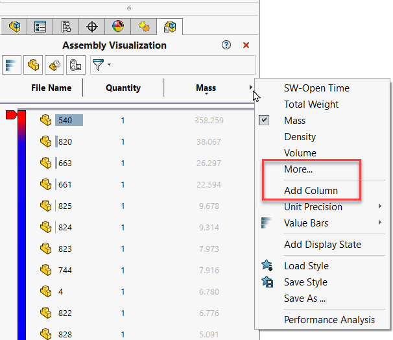
Task: Click the sort indicator under Mass
Action: (206, 94)
